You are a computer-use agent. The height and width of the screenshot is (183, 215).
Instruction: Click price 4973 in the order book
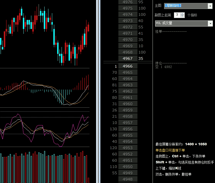click(128, 21)
